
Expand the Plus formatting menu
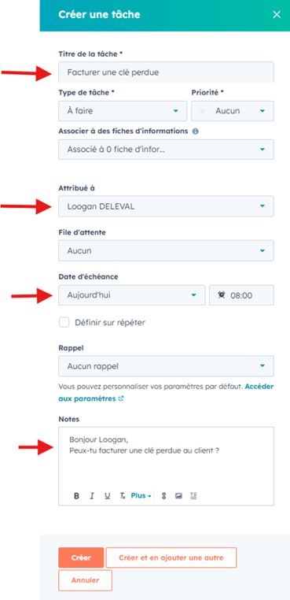point(141,496)
